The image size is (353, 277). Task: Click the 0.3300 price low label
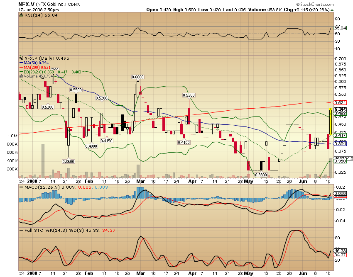(260, 175)
